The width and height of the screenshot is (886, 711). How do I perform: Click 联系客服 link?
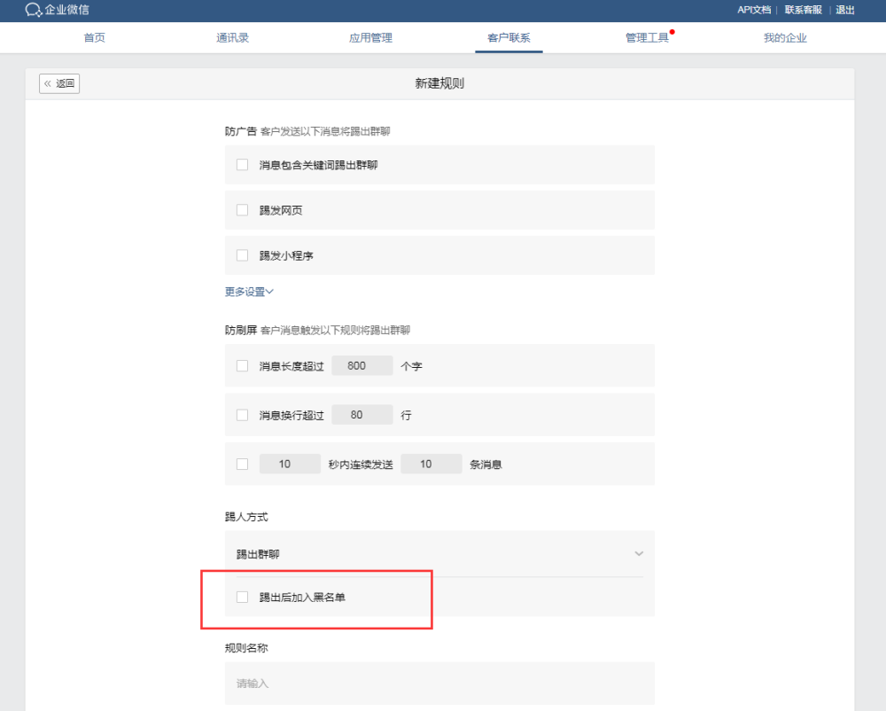(x=803, y=10)
